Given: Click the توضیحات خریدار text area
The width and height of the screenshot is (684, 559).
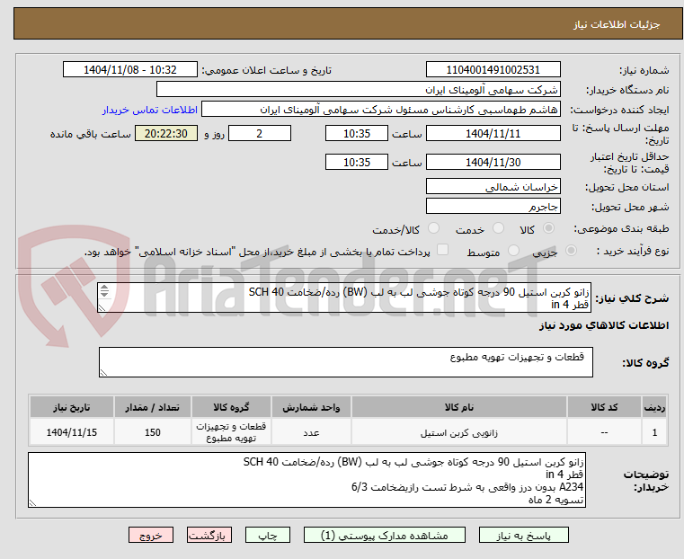Looking at the screenshot, I should point(307,480).
